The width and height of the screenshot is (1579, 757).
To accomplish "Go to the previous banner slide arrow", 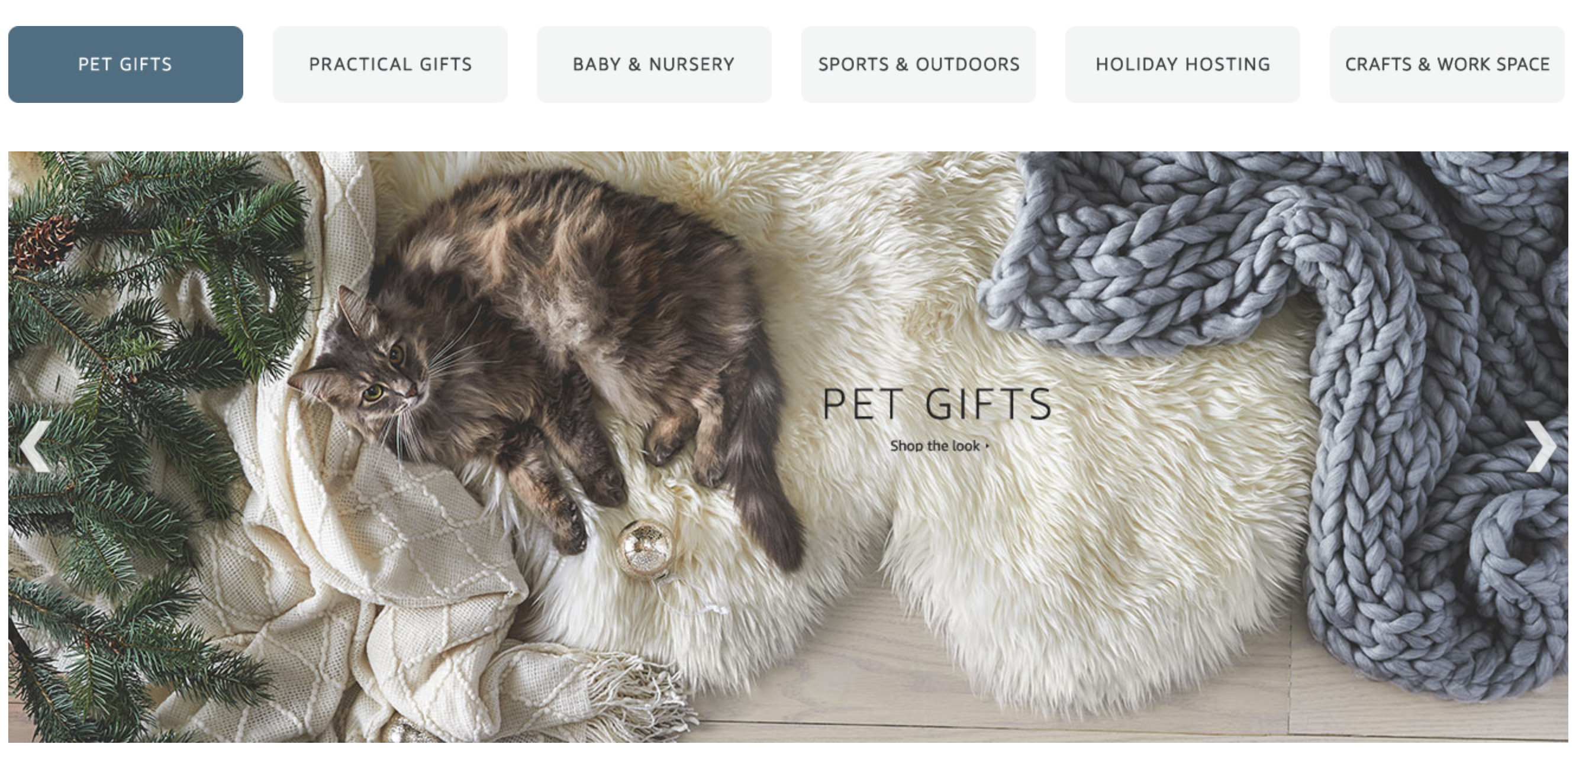I will coord(35,447).
